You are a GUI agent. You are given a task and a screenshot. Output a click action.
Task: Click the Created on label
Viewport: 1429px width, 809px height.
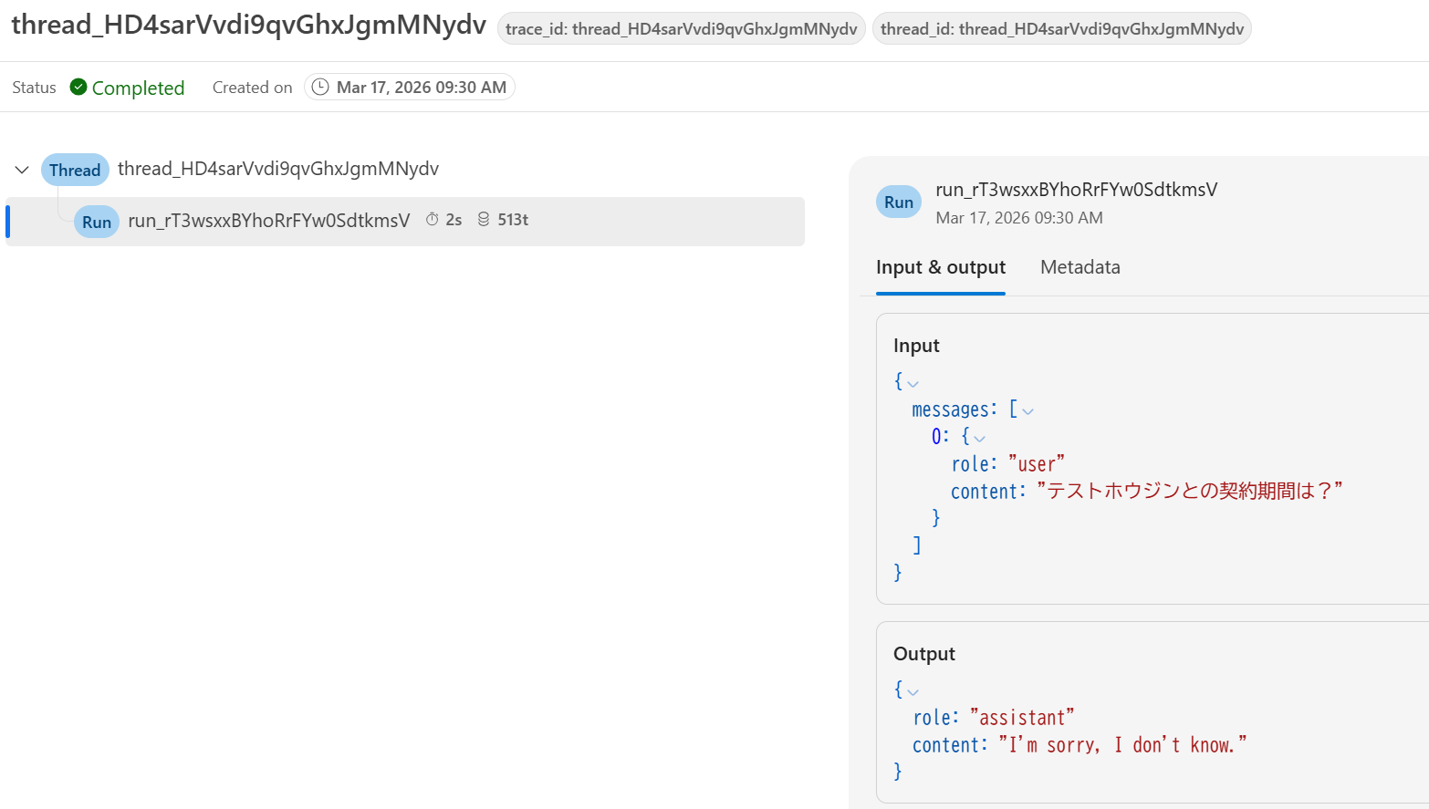(253, 88)
